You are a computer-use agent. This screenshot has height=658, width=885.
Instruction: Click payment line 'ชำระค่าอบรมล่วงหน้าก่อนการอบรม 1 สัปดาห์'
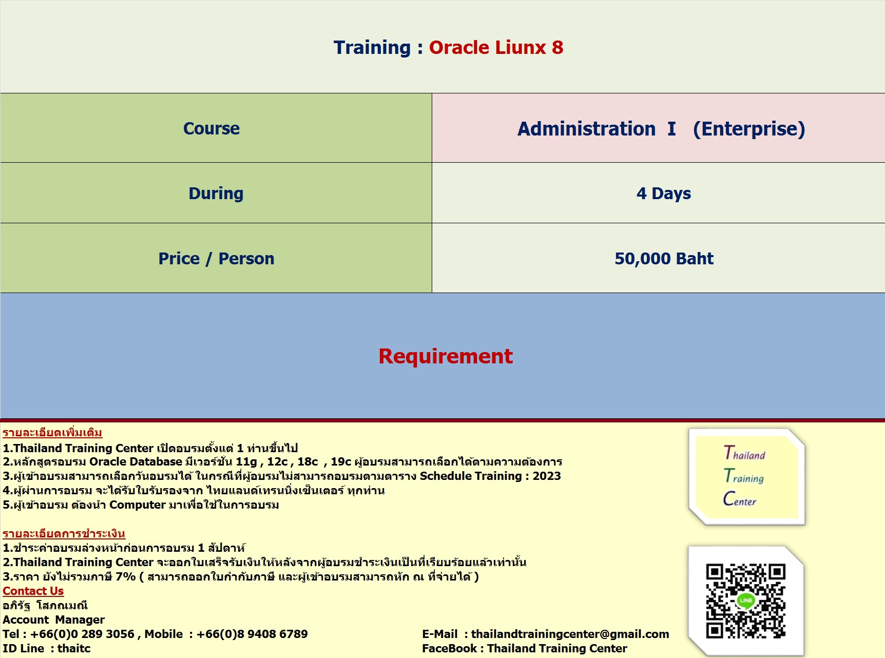(x=124, y=548)
